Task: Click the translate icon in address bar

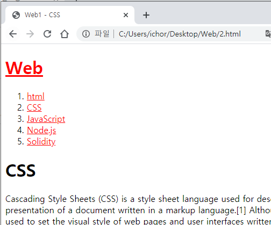Action: 268,34
